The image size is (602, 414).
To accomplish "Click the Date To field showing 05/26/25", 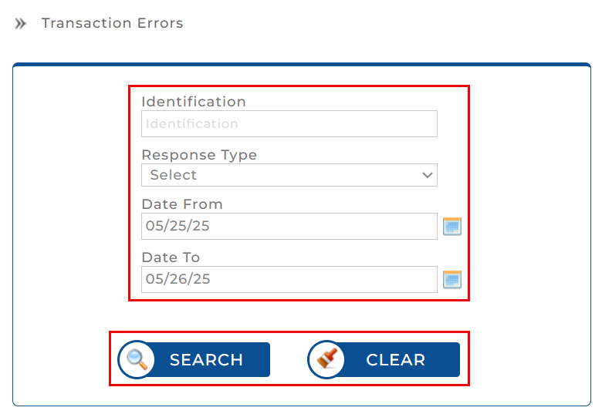I will [x=289, y=279].
